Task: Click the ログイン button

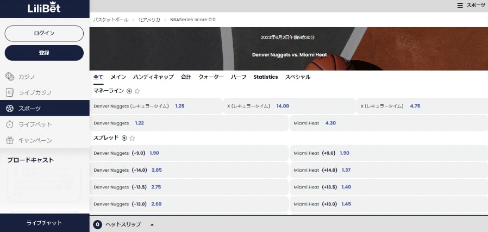Action: tap(44, 34)
